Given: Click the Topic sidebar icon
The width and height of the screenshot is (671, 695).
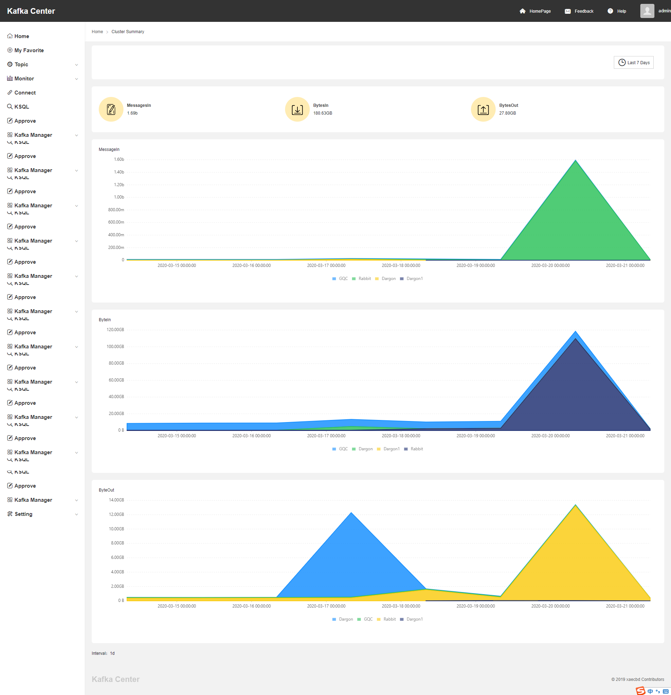Looking at the screenshot, I should pos(10,64).
